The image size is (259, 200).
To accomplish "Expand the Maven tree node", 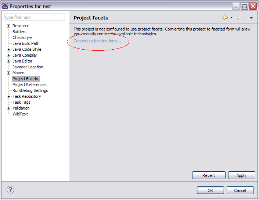I will point(8,73).
